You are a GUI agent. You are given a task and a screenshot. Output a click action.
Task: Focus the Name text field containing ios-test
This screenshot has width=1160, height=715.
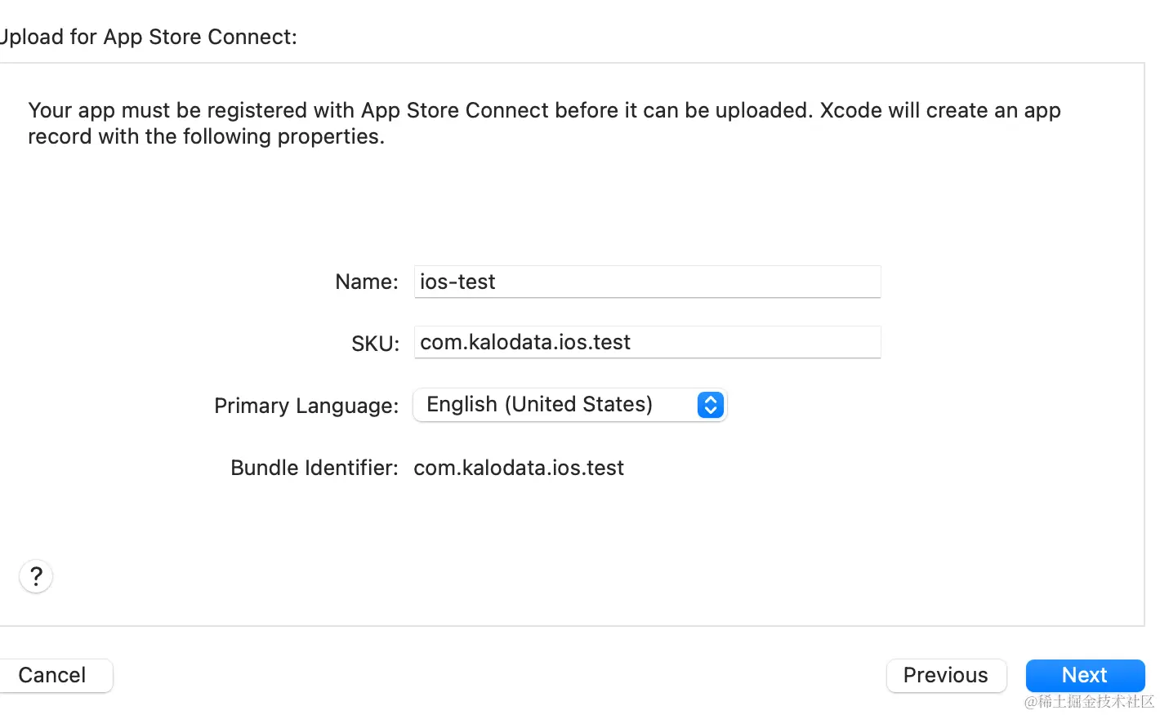[647, 282]
